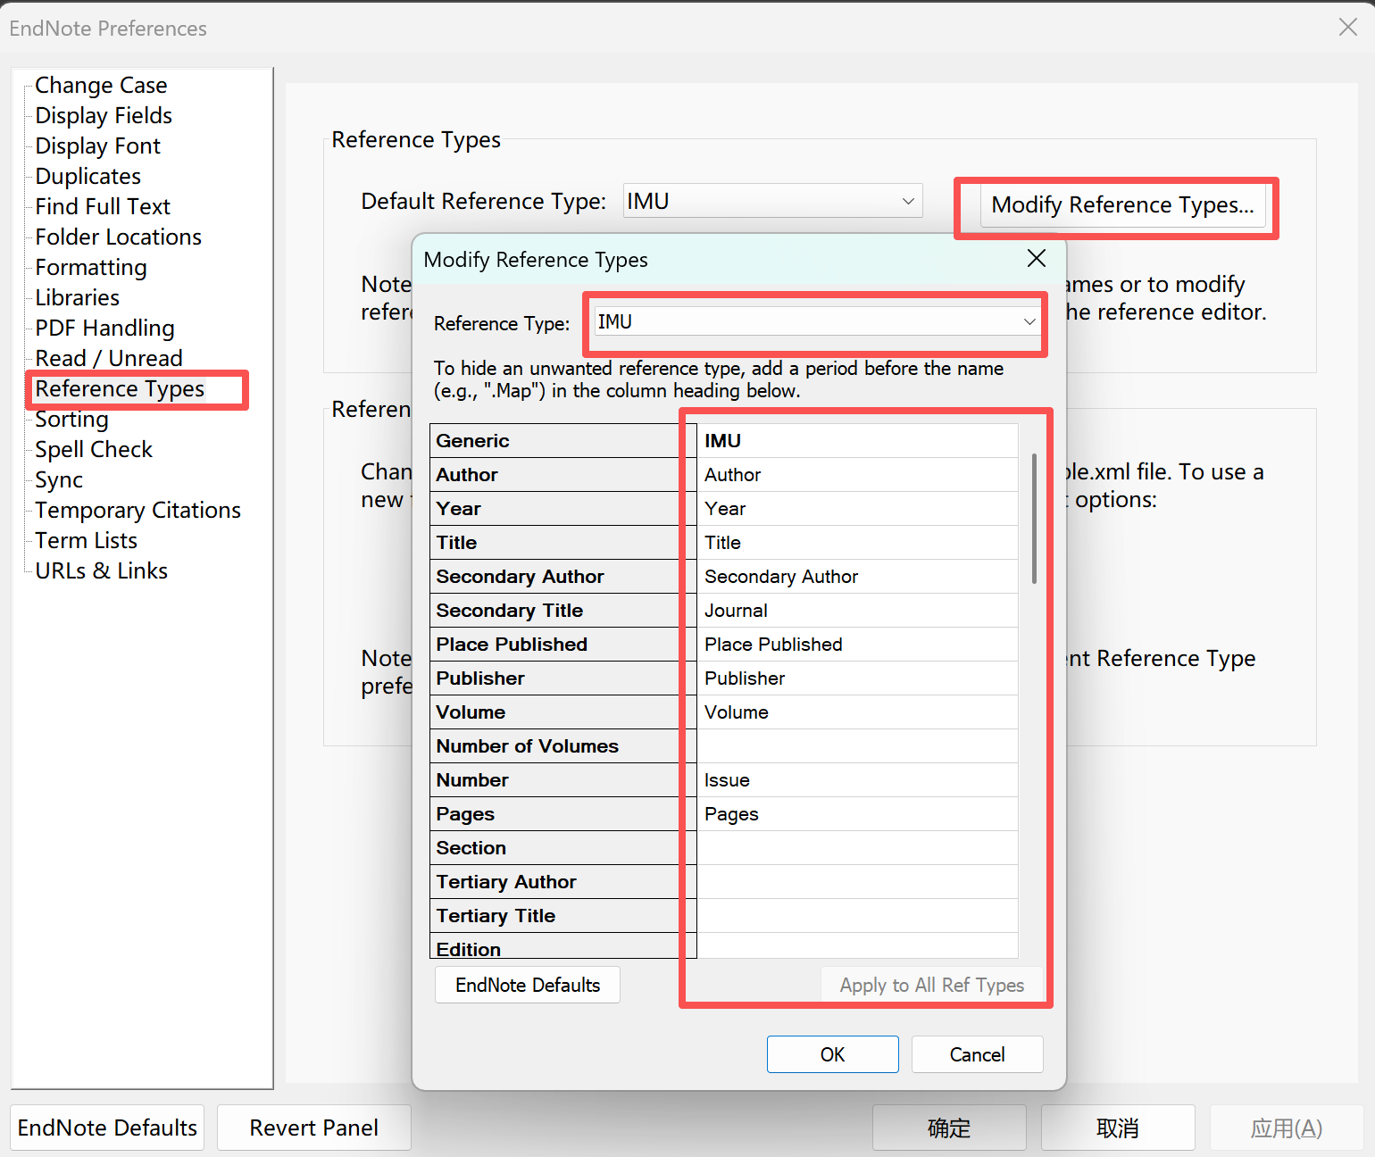Edit the Publisher field in the IMU column

click(857, 678)
